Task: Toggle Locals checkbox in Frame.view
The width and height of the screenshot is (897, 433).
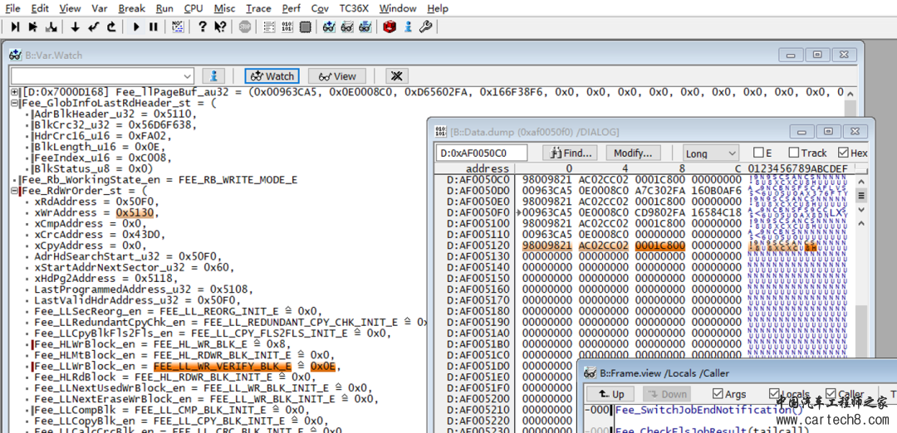Action: (x=775, y=393)
